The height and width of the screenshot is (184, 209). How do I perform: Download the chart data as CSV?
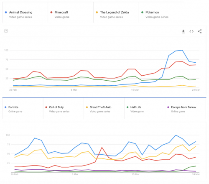(x=184, y=31)
